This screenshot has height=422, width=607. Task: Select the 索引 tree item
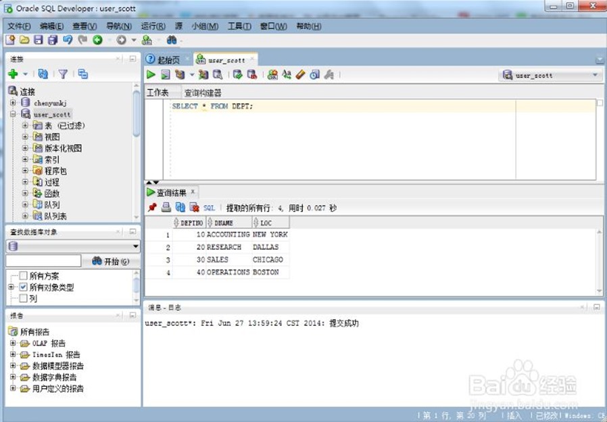[52, 160]
